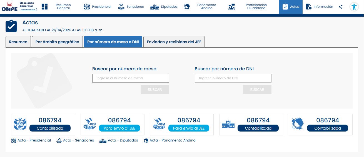The height and width of the screenshot is (157, 364).
Task: Open the share icon in the header
Action: pyautogui.click(x=341, y=7)
